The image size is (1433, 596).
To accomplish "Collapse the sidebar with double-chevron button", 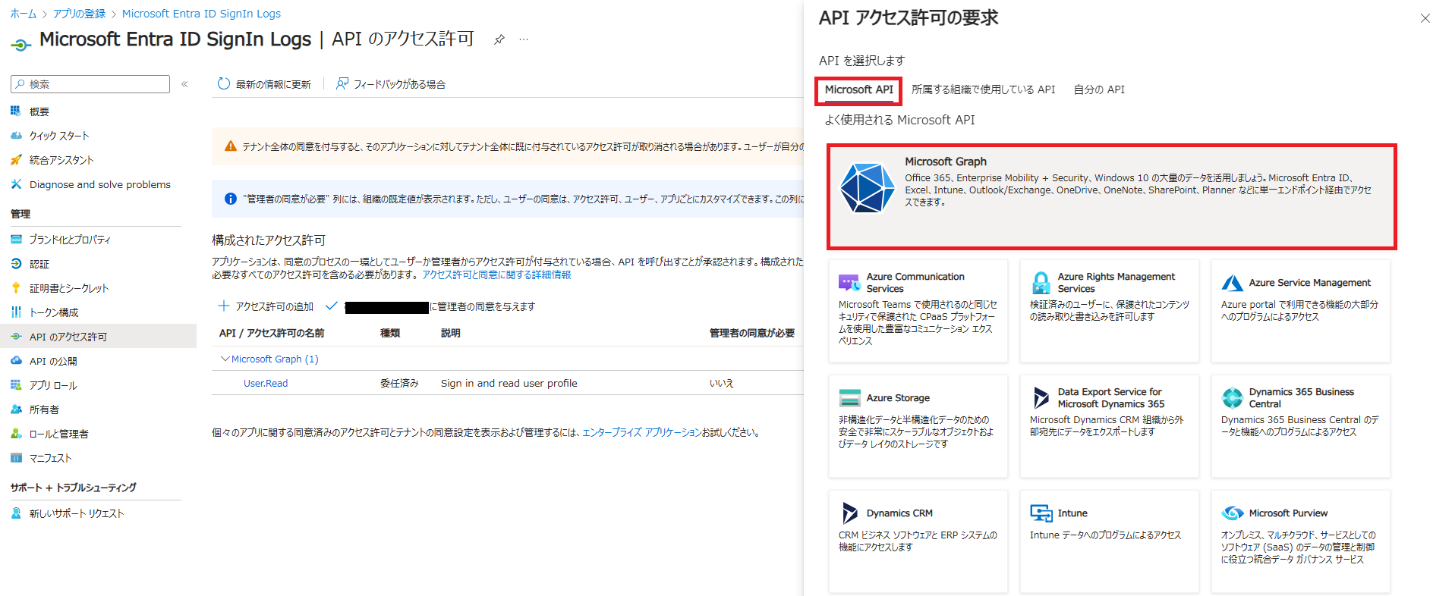I will (x=184, y=84).
